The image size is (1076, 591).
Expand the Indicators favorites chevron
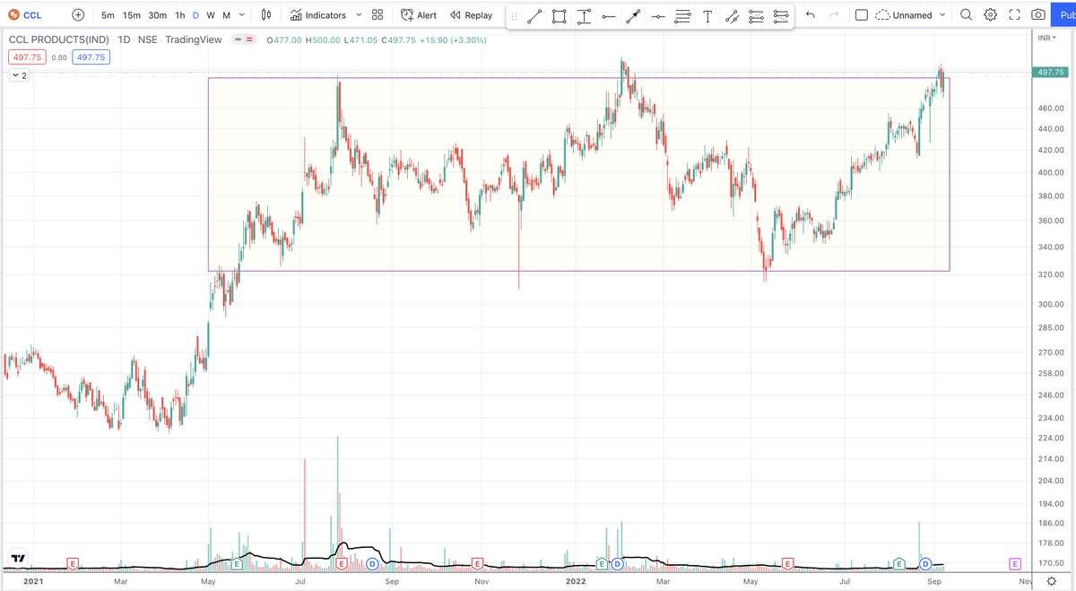(359, 15)
